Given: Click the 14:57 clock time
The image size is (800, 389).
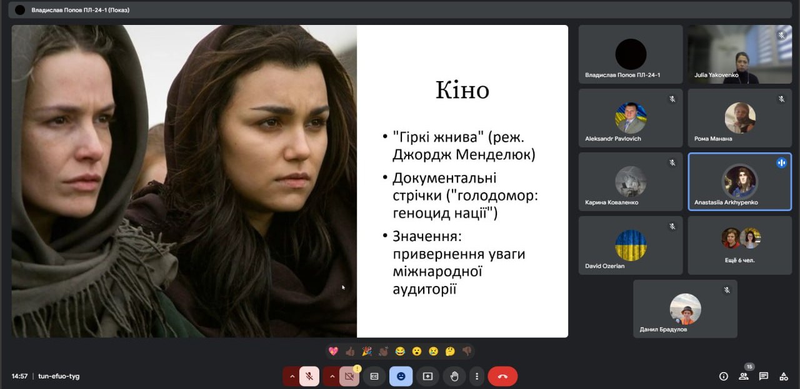Looking at the screenshot, I should 19,377.
